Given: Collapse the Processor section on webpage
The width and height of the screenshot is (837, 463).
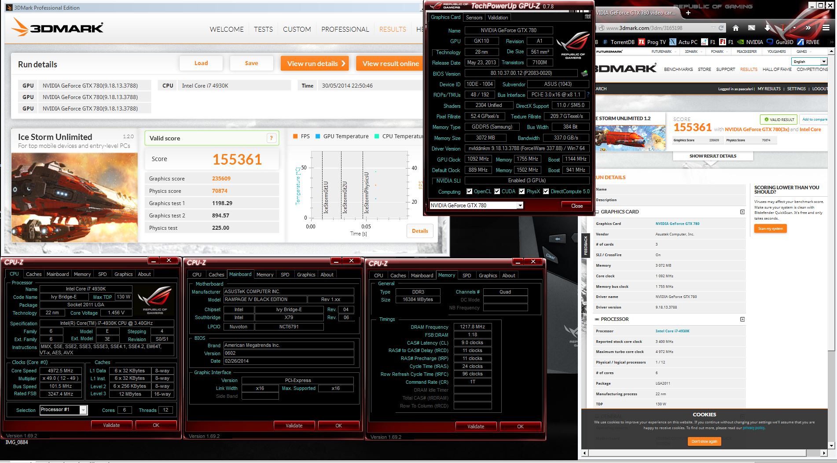Looking at the screenshot, I should tap(742, 319).
